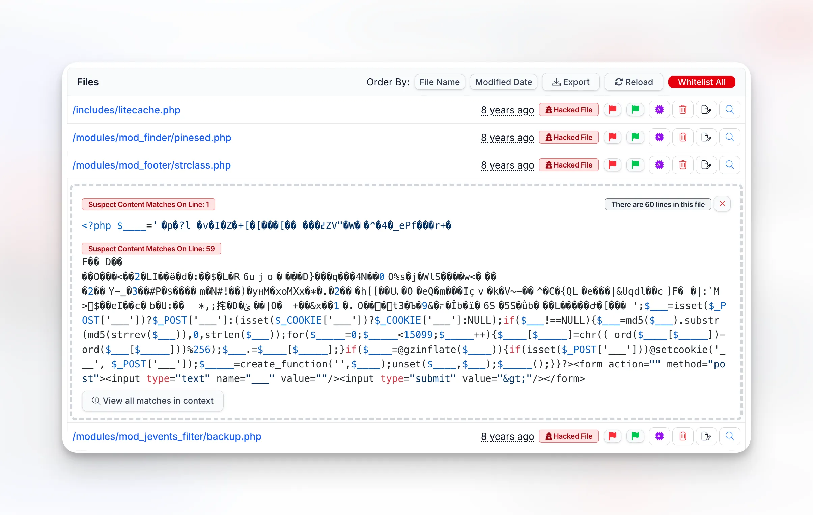Inspect strclass.php using the search icon
This screenshot has width=813, height=515.
730,164
